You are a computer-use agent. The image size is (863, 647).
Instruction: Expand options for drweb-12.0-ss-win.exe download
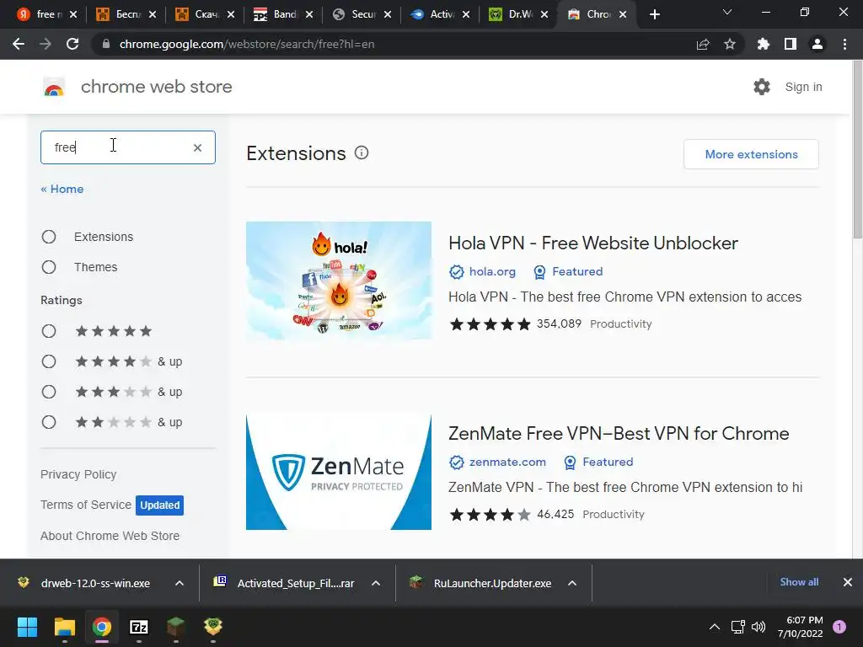180,583
